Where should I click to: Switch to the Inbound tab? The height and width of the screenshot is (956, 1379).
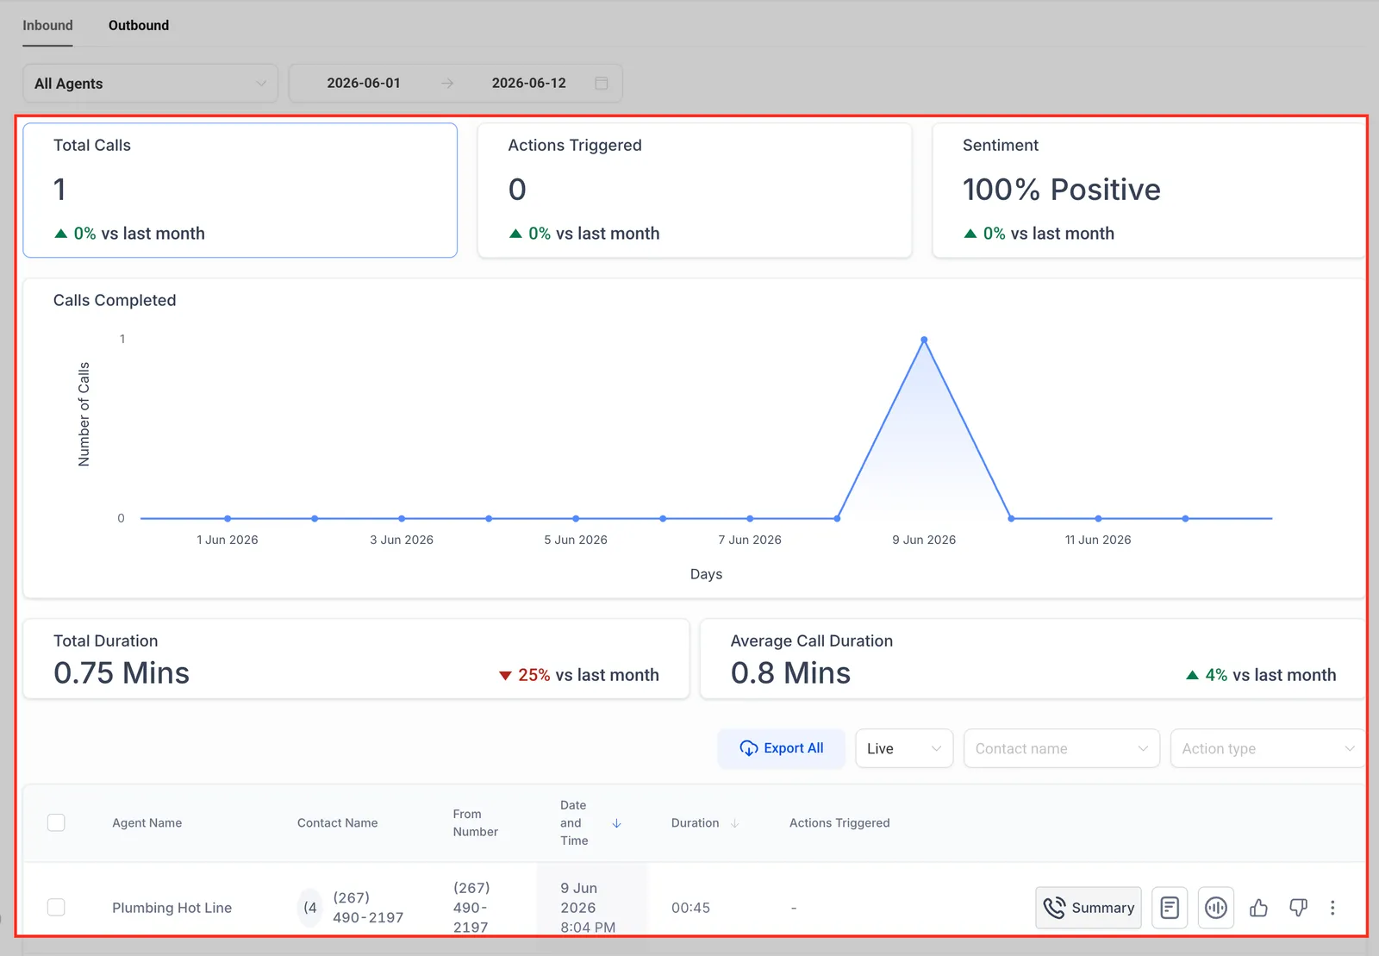(x=47, y=25)
